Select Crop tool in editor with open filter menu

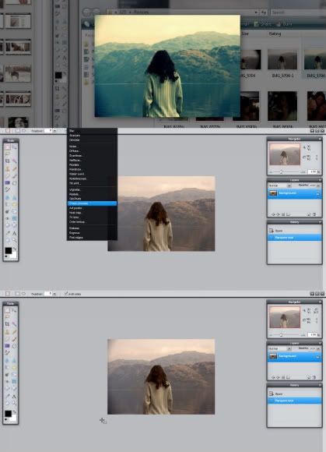pyautogui.click(x=8, y=161)
